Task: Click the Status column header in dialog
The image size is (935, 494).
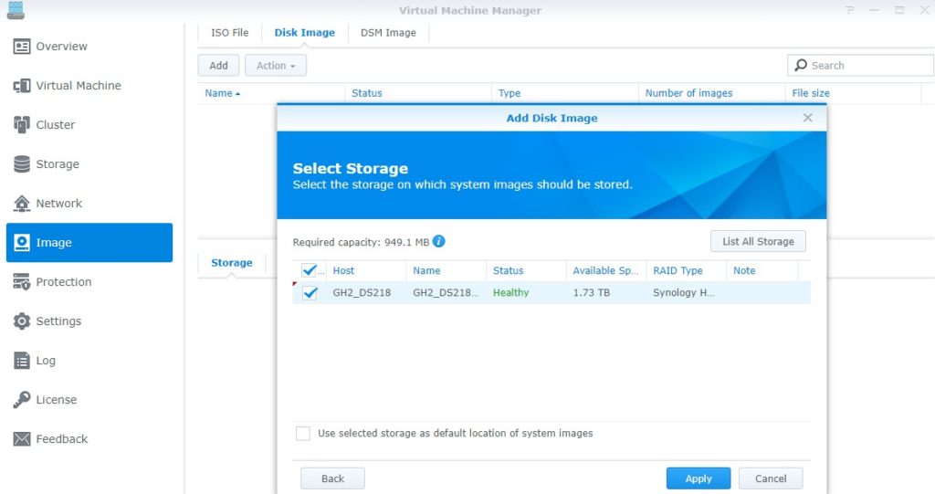Action: [x=526, y=270]
